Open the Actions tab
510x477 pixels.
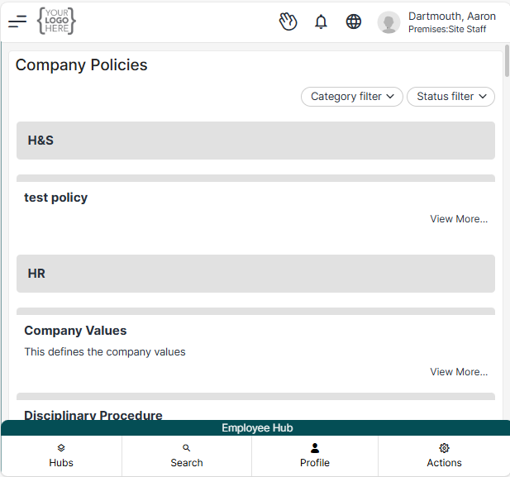point(444,456)
